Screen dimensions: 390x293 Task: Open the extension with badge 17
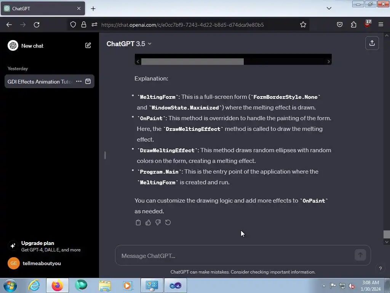tap(367, 24)
